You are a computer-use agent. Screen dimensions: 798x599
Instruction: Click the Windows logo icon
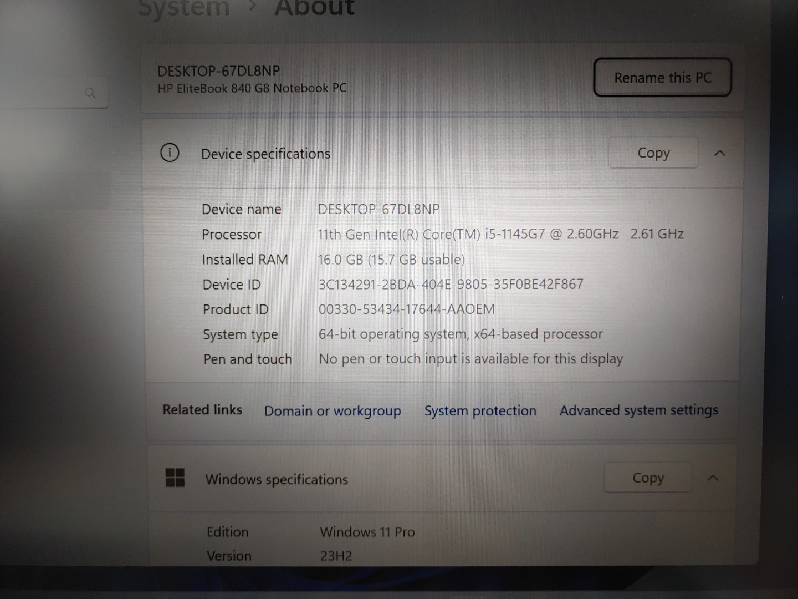175,478
